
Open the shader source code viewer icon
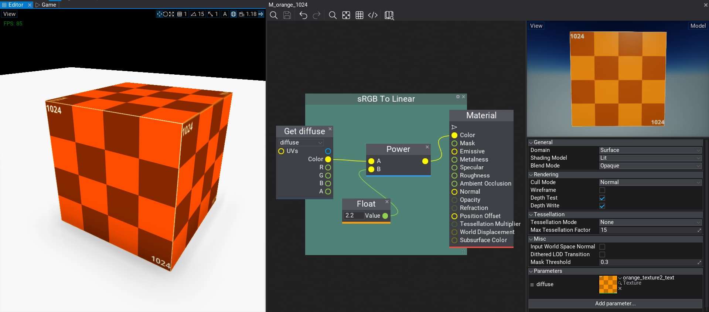coord(373,15)
